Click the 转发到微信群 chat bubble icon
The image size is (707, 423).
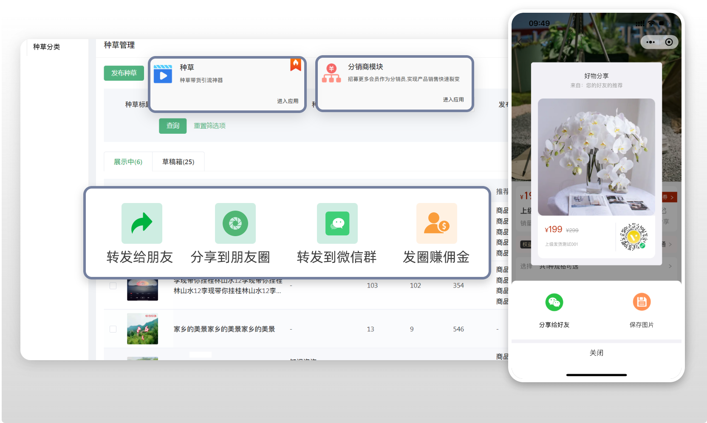(337, 223)
